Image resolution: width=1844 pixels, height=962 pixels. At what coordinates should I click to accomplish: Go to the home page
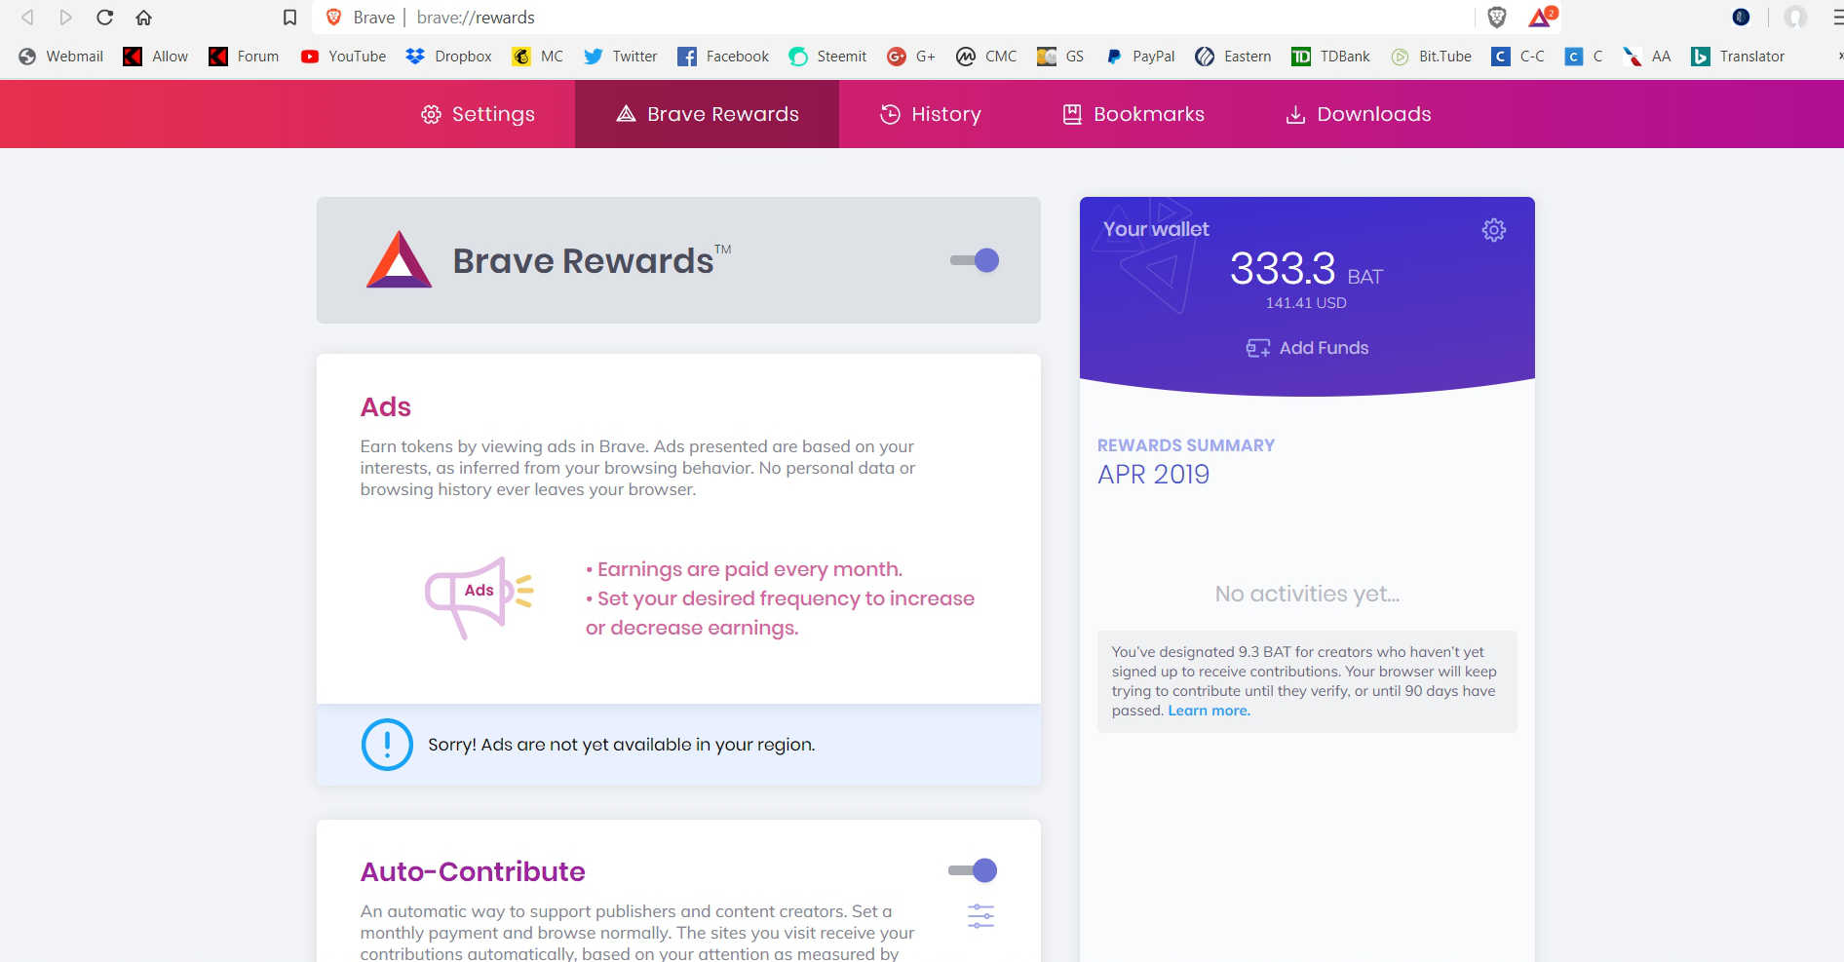pos(143,18)
